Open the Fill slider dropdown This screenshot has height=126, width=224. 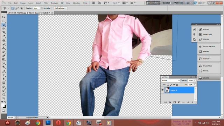pyautogui.click(x=195, y=85)
